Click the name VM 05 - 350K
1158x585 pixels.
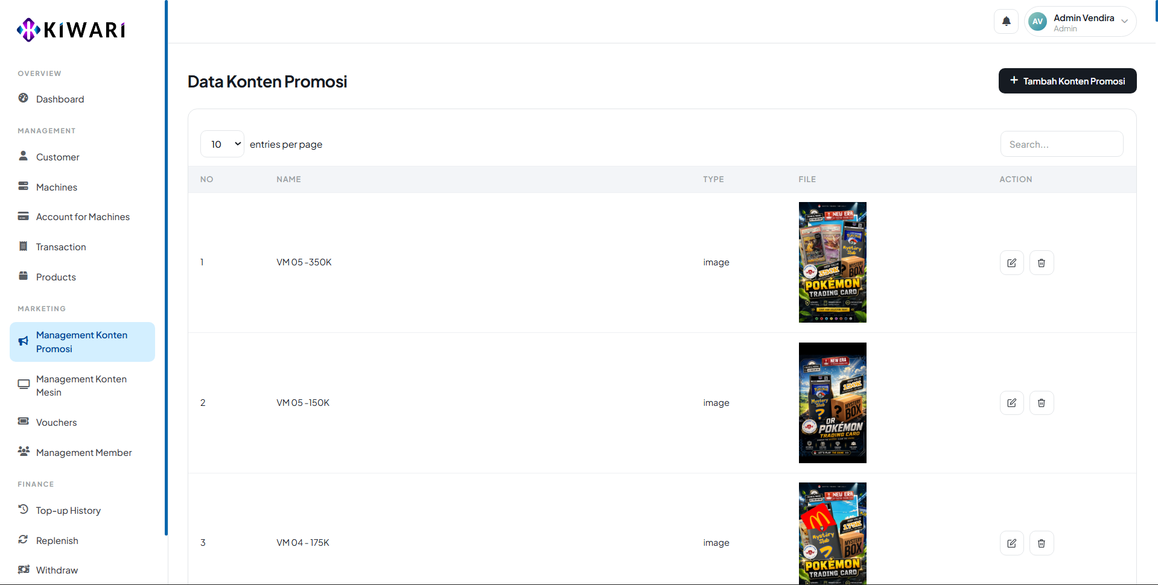[304, 262]
